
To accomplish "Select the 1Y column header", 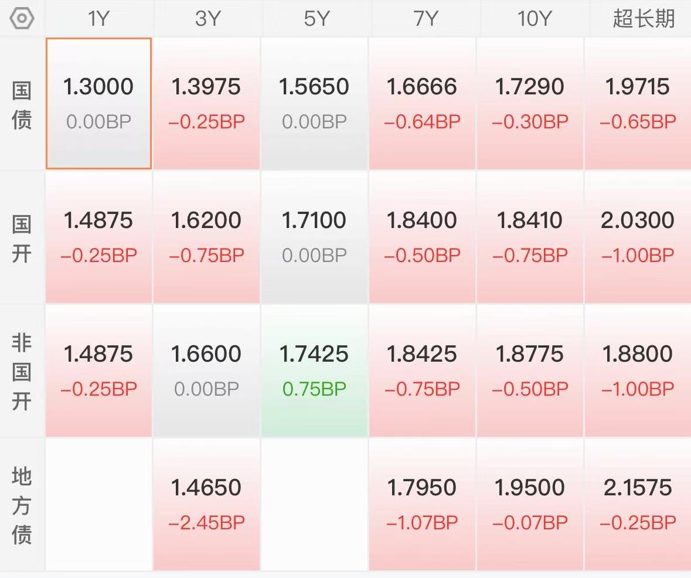I will (98, 19).
